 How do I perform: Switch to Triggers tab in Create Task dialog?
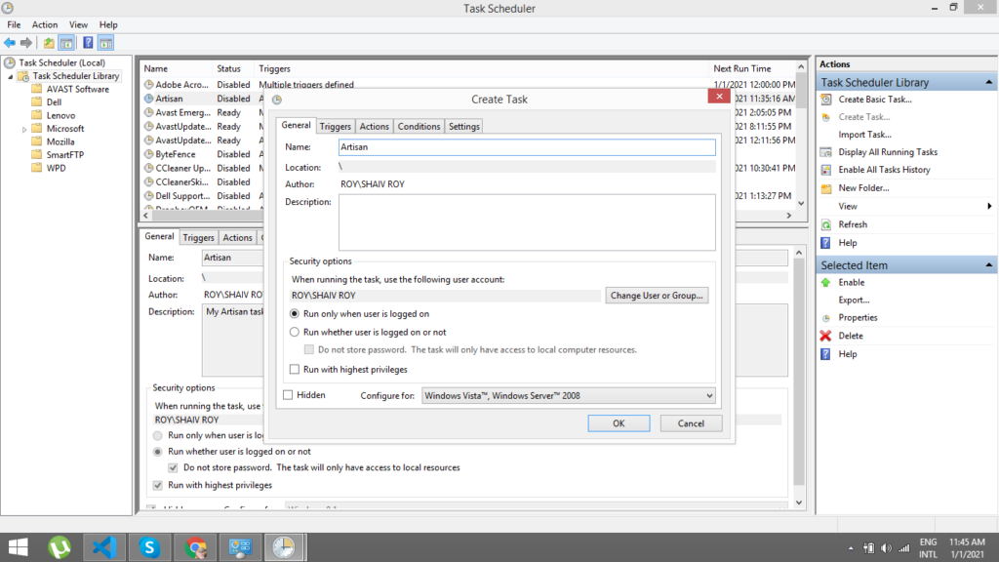point(336,126)
